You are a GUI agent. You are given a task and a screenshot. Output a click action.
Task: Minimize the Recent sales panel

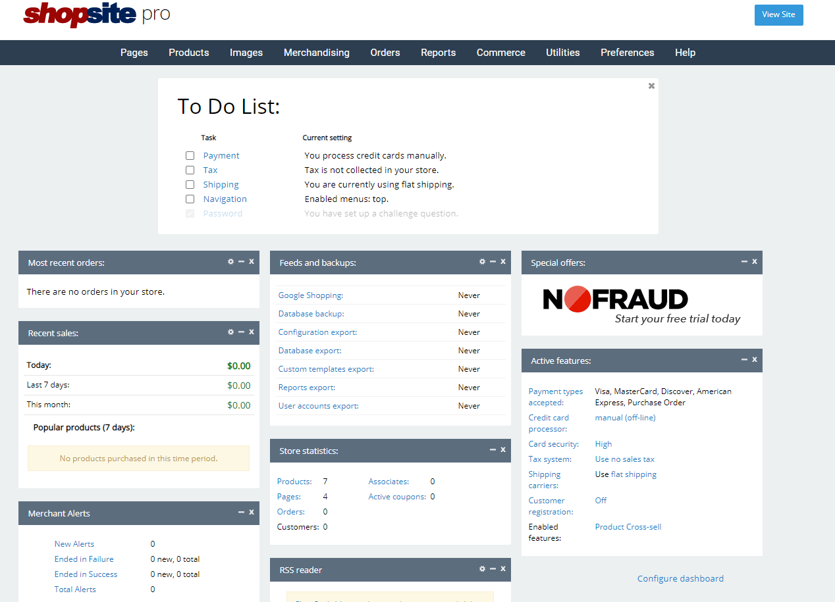(241, 332)
